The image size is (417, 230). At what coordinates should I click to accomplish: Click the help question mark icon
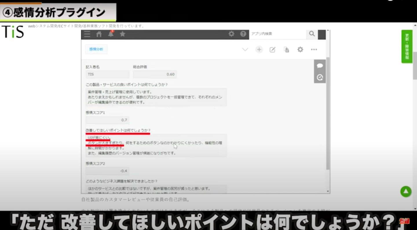243,34
